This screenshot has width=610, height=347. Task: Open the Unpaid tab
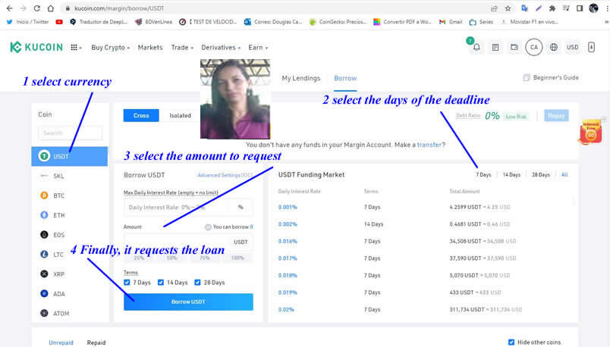click(x=61, y=342)
